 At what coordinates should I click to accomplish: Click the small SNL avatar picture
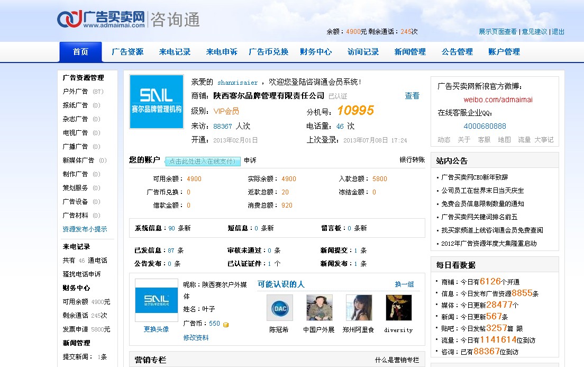pyautogui.click(x=157, y=300)
